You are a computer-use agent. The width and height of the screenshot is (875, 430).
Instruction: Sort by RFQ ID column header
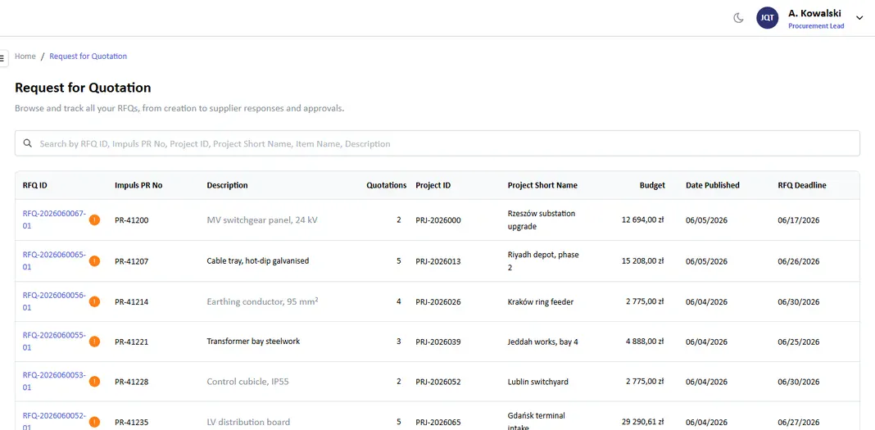[34, 185]
